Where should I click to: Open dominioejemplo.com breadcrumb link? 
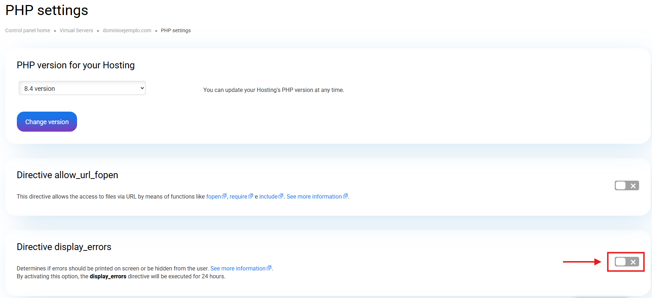click(x=127, y=30)
